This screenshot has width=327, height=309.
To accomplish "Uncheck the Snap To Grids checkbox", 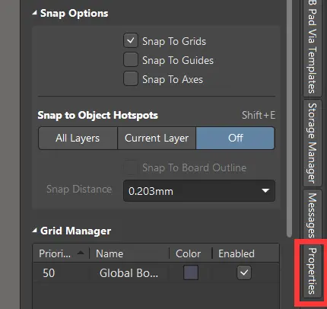I will 131,40.
